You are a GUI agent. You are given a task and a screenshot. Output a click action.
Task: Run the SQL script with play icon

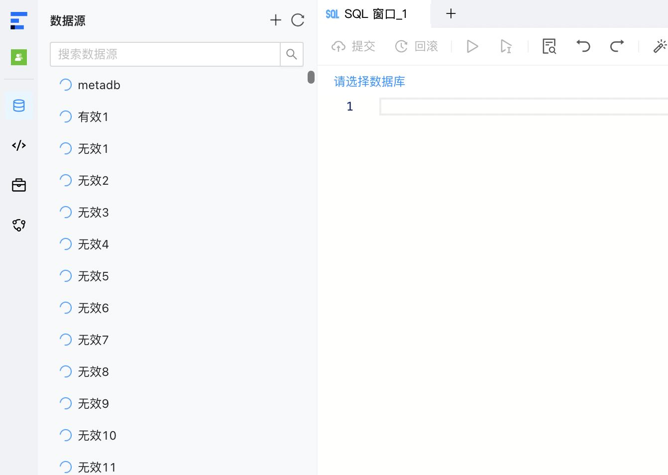pos(472,46)
